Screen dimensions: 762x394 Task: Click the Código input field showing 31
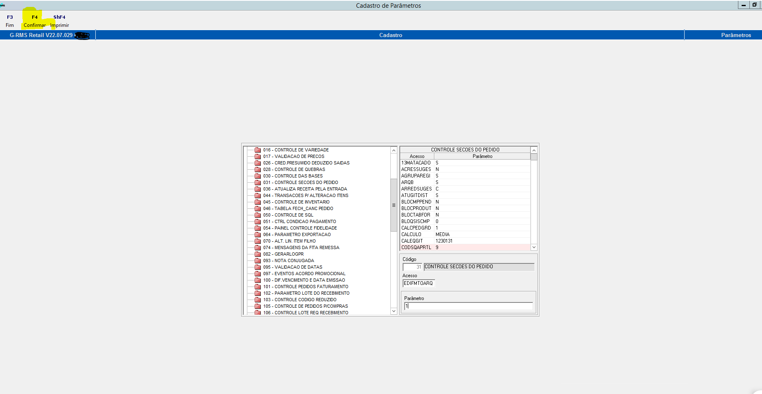tap(412, 267)
